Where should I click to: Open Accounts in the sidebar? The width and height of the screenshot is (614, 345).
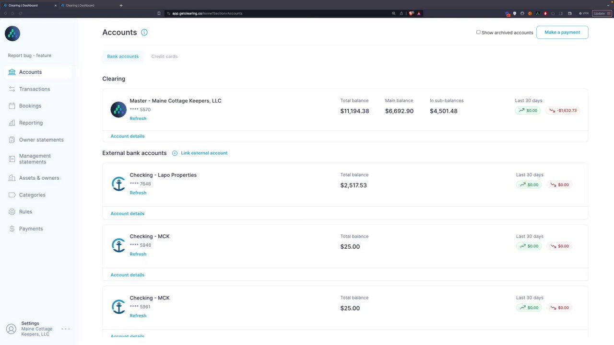coord(38,72)
